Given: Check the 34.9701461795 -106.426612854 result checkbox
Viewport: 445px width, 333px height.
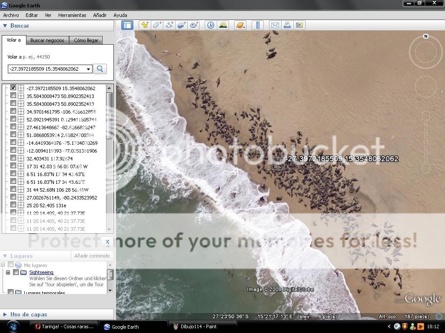Looking at the screenshot, I should [13, 111].
